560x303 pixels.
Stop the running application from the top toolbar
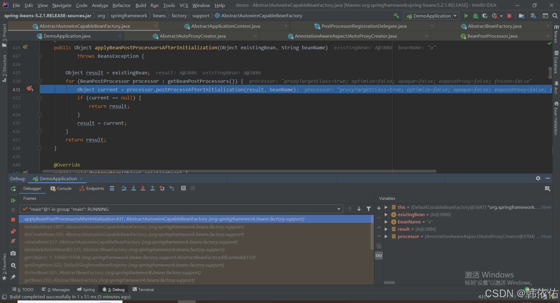click(509, 16)
